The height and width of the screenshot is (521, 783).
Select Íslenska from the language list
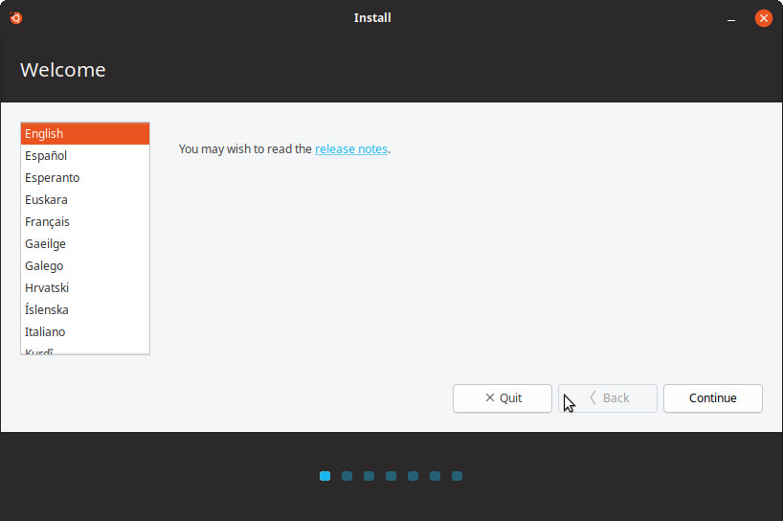[x=84, y=310]
